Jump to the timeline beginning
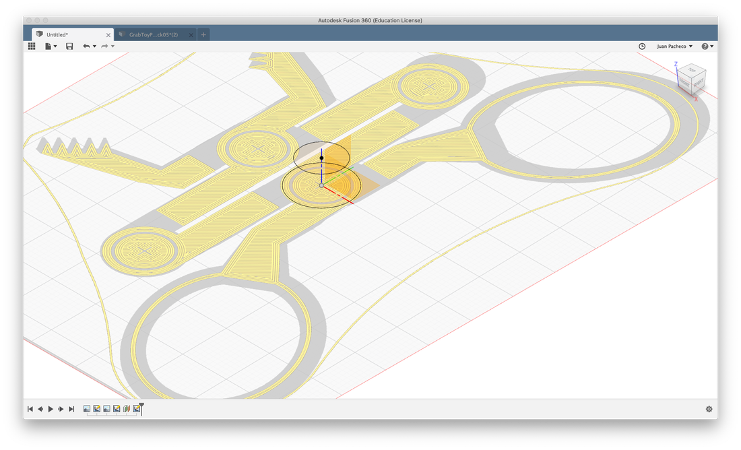Screen dimensions: 741x450 tap(30, 409)
